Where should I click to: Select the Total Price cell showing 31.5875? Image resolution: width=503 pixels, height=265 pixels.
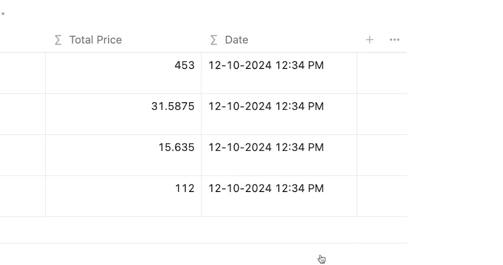pyautogui.click(x=123, y=114)
